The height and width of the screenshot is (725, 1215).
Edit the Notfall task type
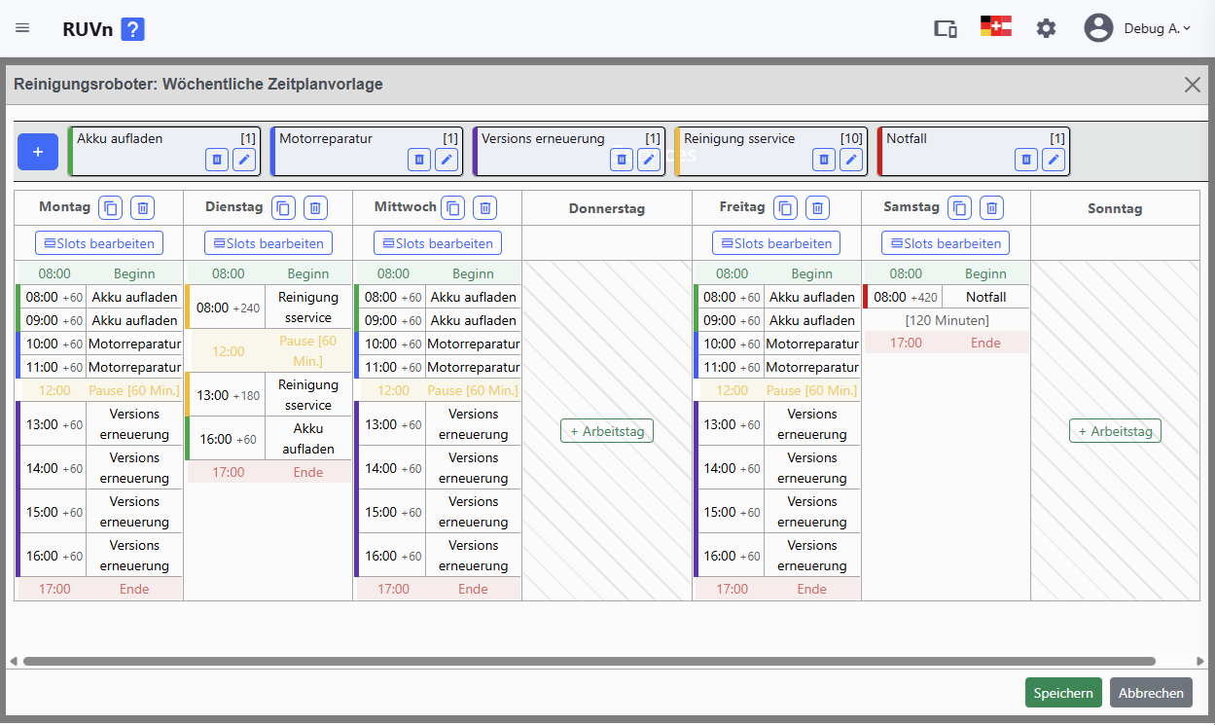click(1054, 160)
